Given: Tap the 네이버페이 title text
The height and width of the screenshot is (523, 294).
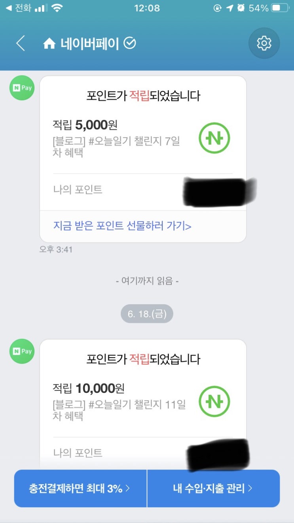Looking at the screenshot, I should (x=90, y=44).
